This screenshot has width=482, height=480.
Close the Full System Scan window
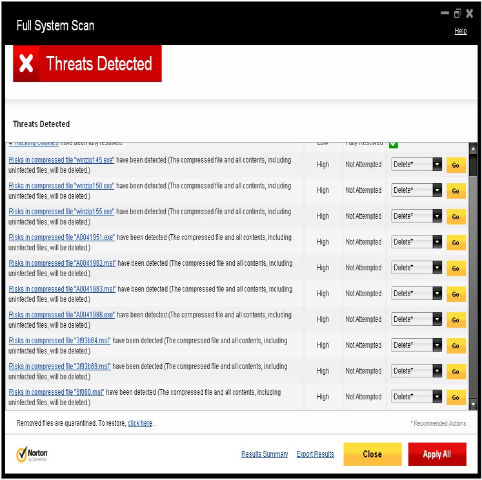pyautogui.click(x=469, y=13)
